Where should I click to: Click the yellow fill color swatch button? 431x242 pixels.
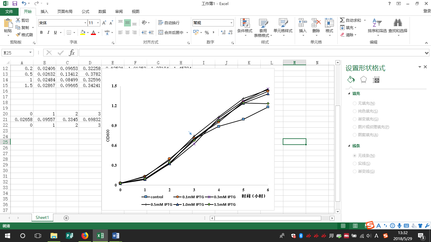82,32
